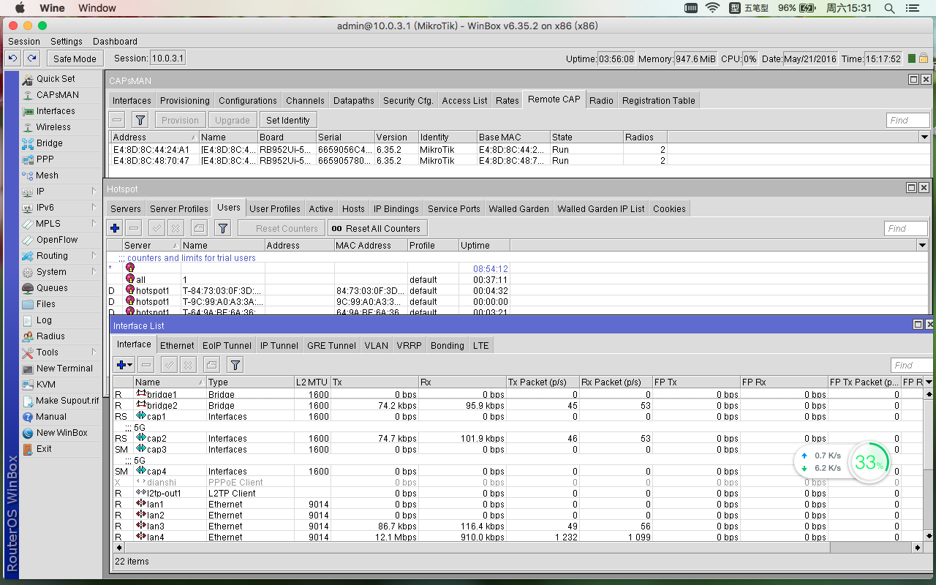Viewport: 936px width, 585px height.
Task: Click the Spotlight search icon in menu bar
Action: (x=889, y=8)
